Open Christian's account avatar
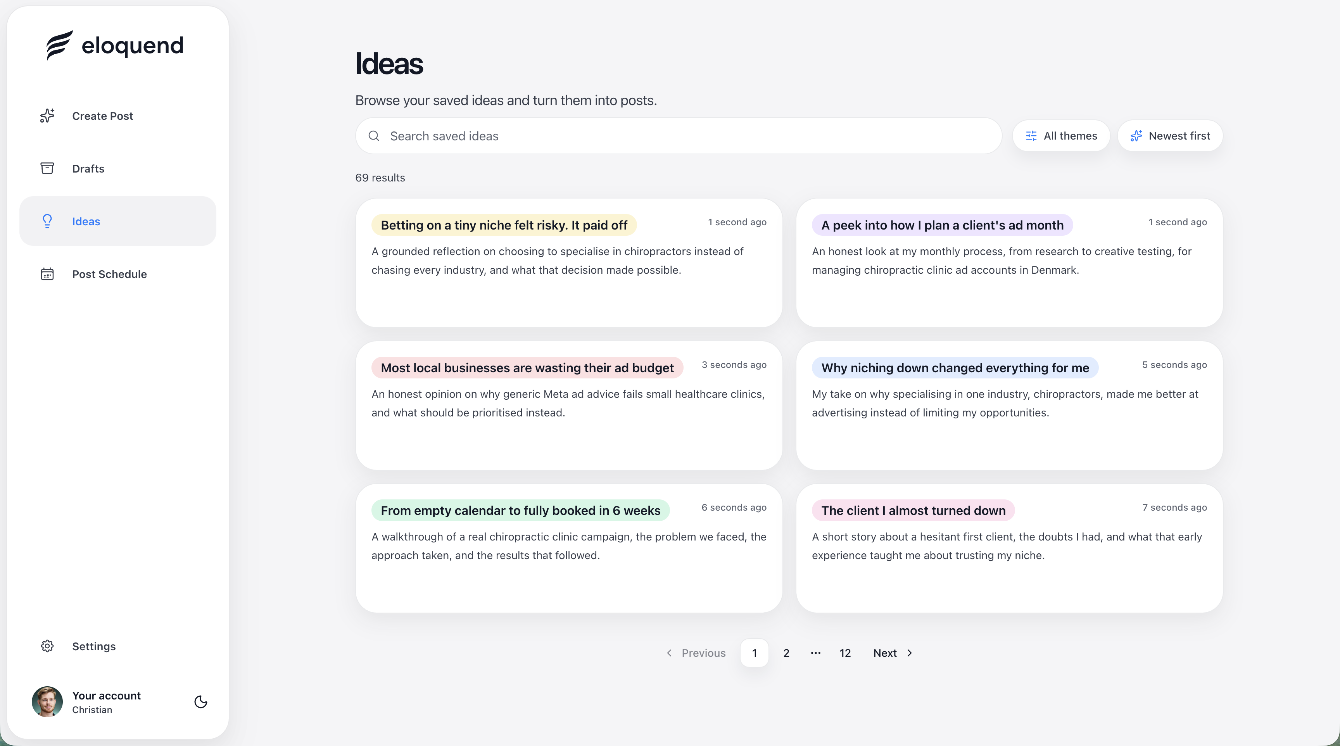This screenshot has width=1340, height=746. pos(47,702)
